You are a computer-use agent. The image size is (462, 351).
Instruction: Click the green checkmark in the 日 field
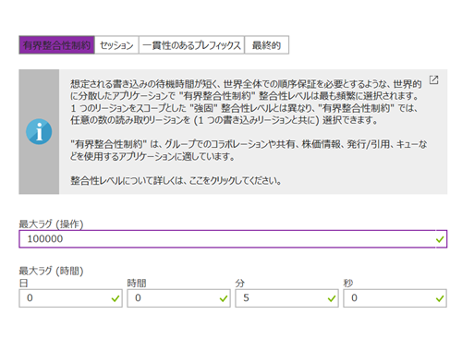115,298
